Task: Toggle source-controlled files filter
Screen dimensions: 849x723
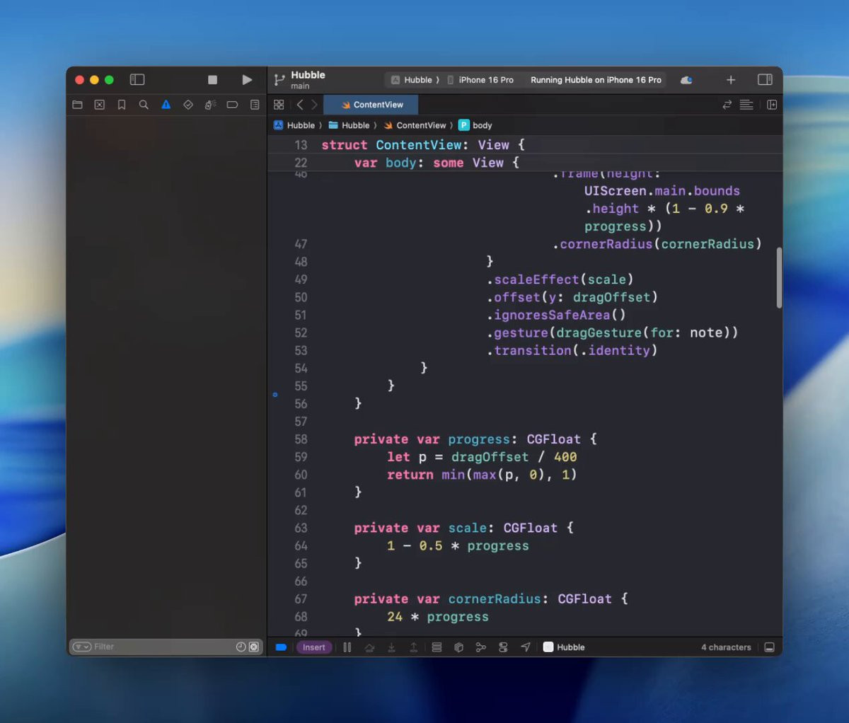Action: (x=253, y=647)
